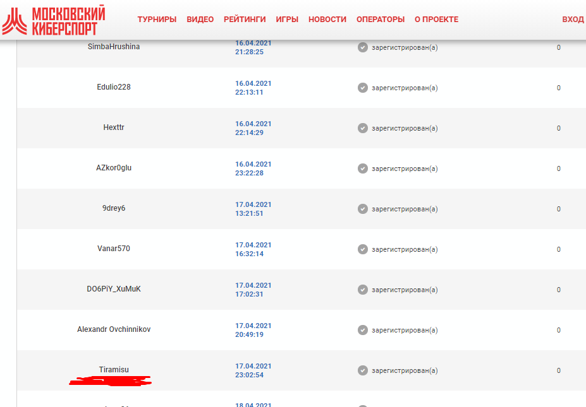Image resolution: width=586 pixels, height=407 pixels.
Task: Click the Tiramisu participant name
Action: pos(114,370)
